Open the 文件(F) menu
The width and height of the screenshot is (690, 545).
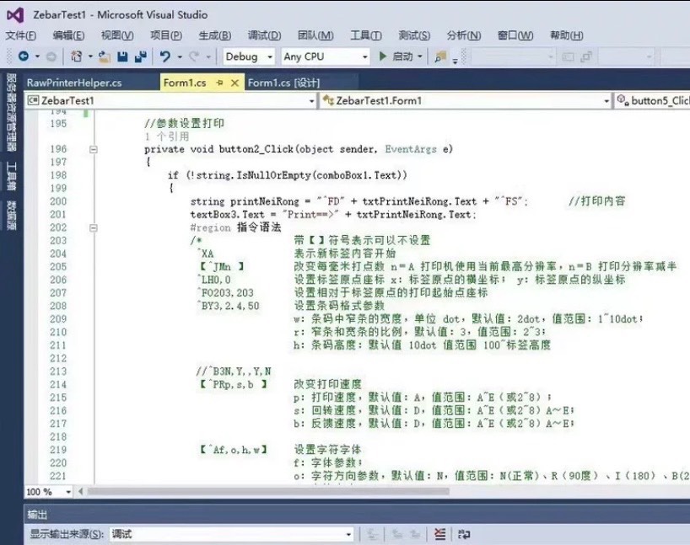(x=21, y=35)
